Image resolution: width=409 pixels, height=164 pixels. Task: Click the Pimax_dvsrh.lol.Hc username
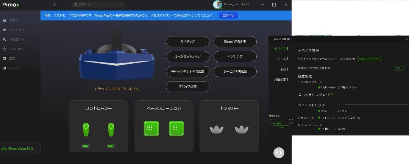tap(237, 5)
